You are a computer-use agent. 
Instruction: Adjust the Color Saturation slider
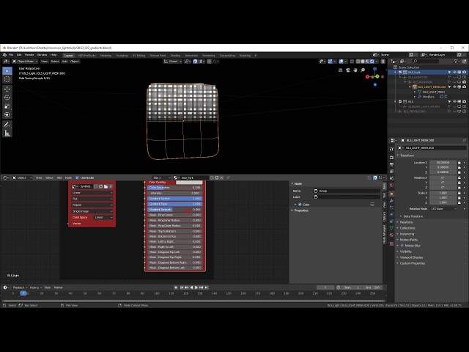click(174, 188)
